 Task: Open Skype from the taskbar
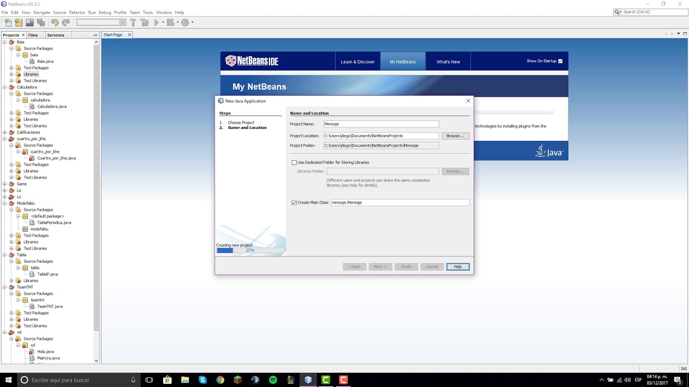(202, 380)
